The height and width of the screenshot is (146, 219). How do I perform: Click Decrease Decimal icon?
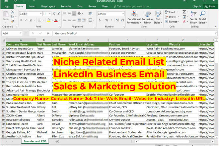[122, 20]
